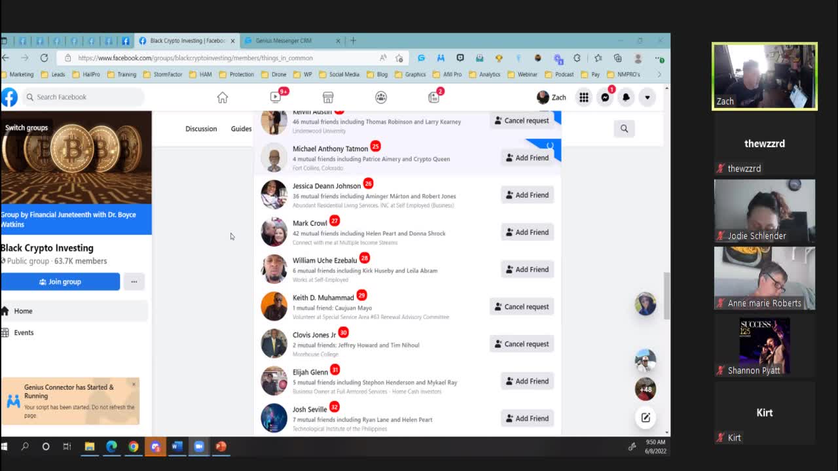This screenshot has width=838, height=471.
Task: Click the browser address bar URL
Action: coord(195,58)
